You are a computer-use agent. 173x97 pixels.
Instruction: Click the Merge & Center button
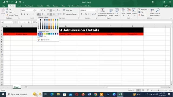tap(70, 14)
